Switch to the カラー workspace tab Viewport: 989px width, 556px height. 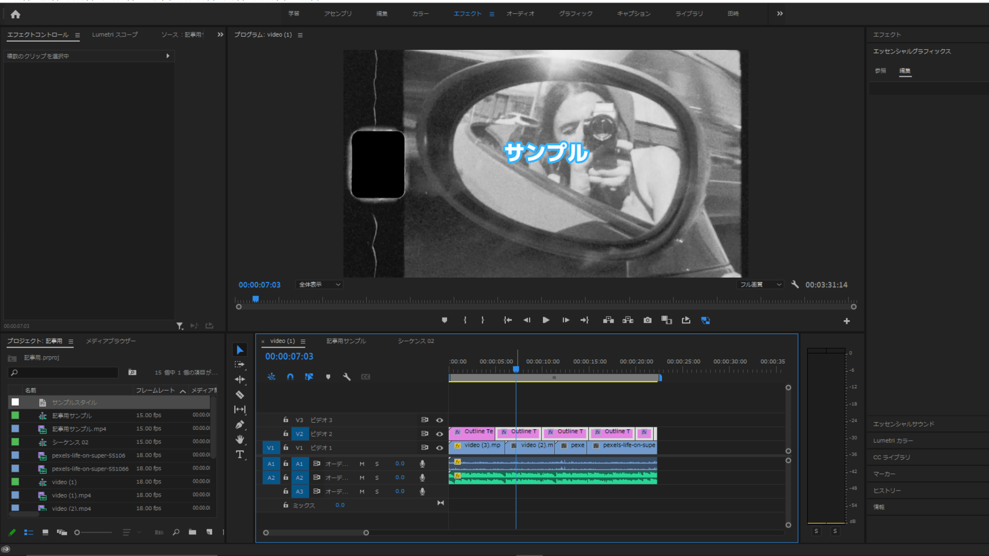coord(420,13)
